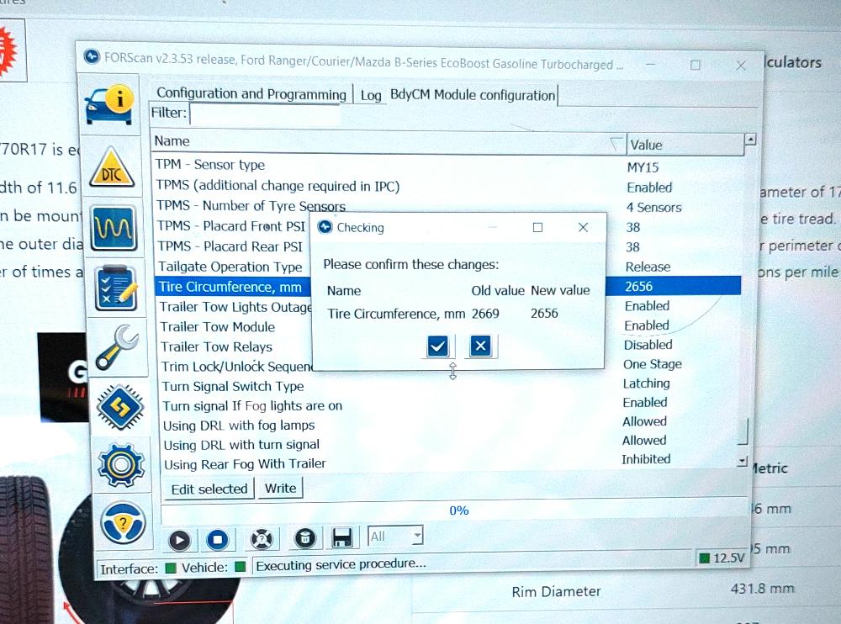Screen dimensions: 841x624
Task: Click the Write button
Action: click(x=280, y=489)
